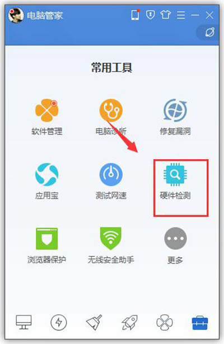Open 硬件检测 hardware detection
Image resolution: width=224 pixels, height=344 pixels.
tap(175, 181)
